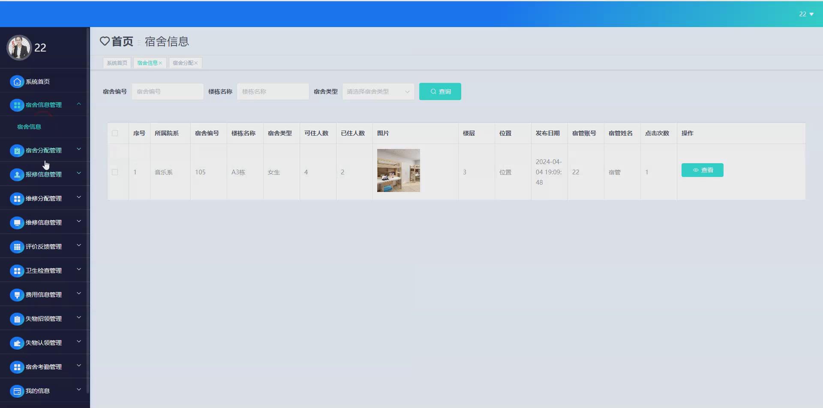Click the 卫生检查管理 sidebar icon
The width and height of the screenshot is (823, 408).
pyautogui.click(x=17, y=270)
